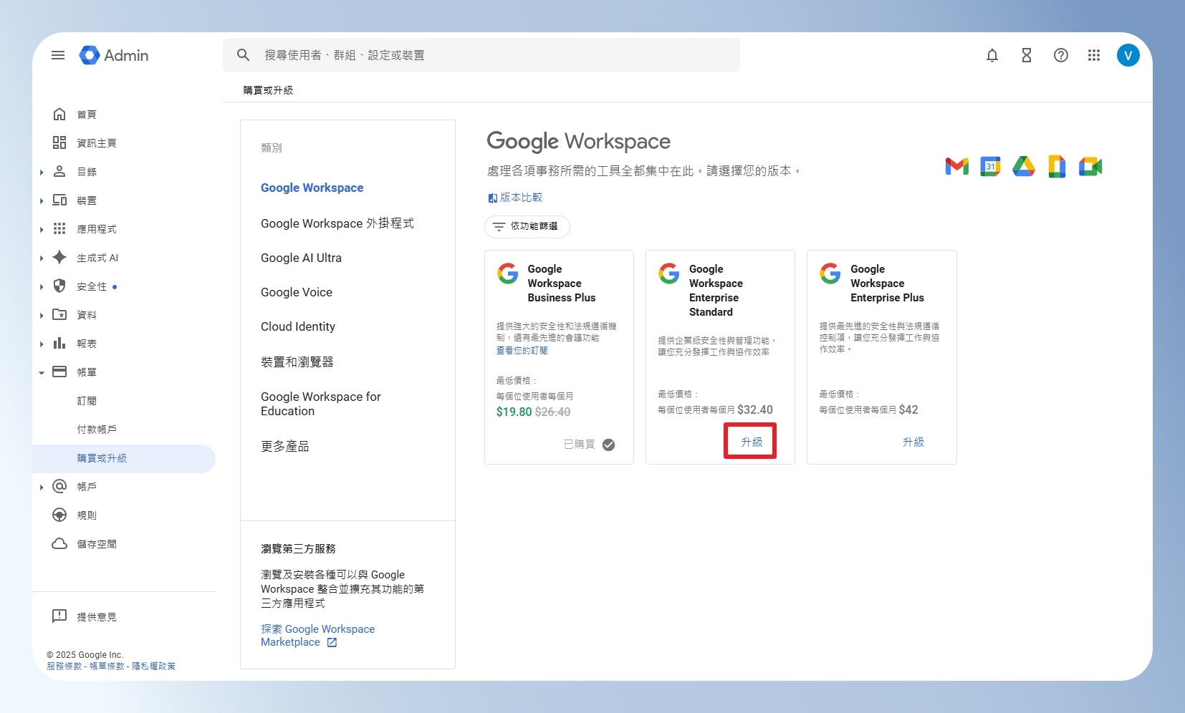Screen dimensions: 1185x713
Task: Click the Google Drive icon
Action: click(1024, 166)
